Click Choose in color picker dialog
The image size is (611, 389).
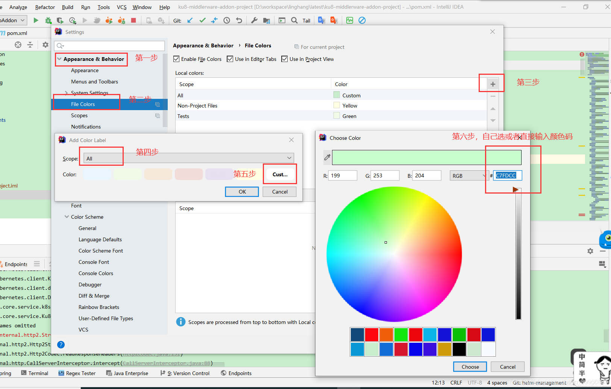pyautogui.click(x=470, y=367)
